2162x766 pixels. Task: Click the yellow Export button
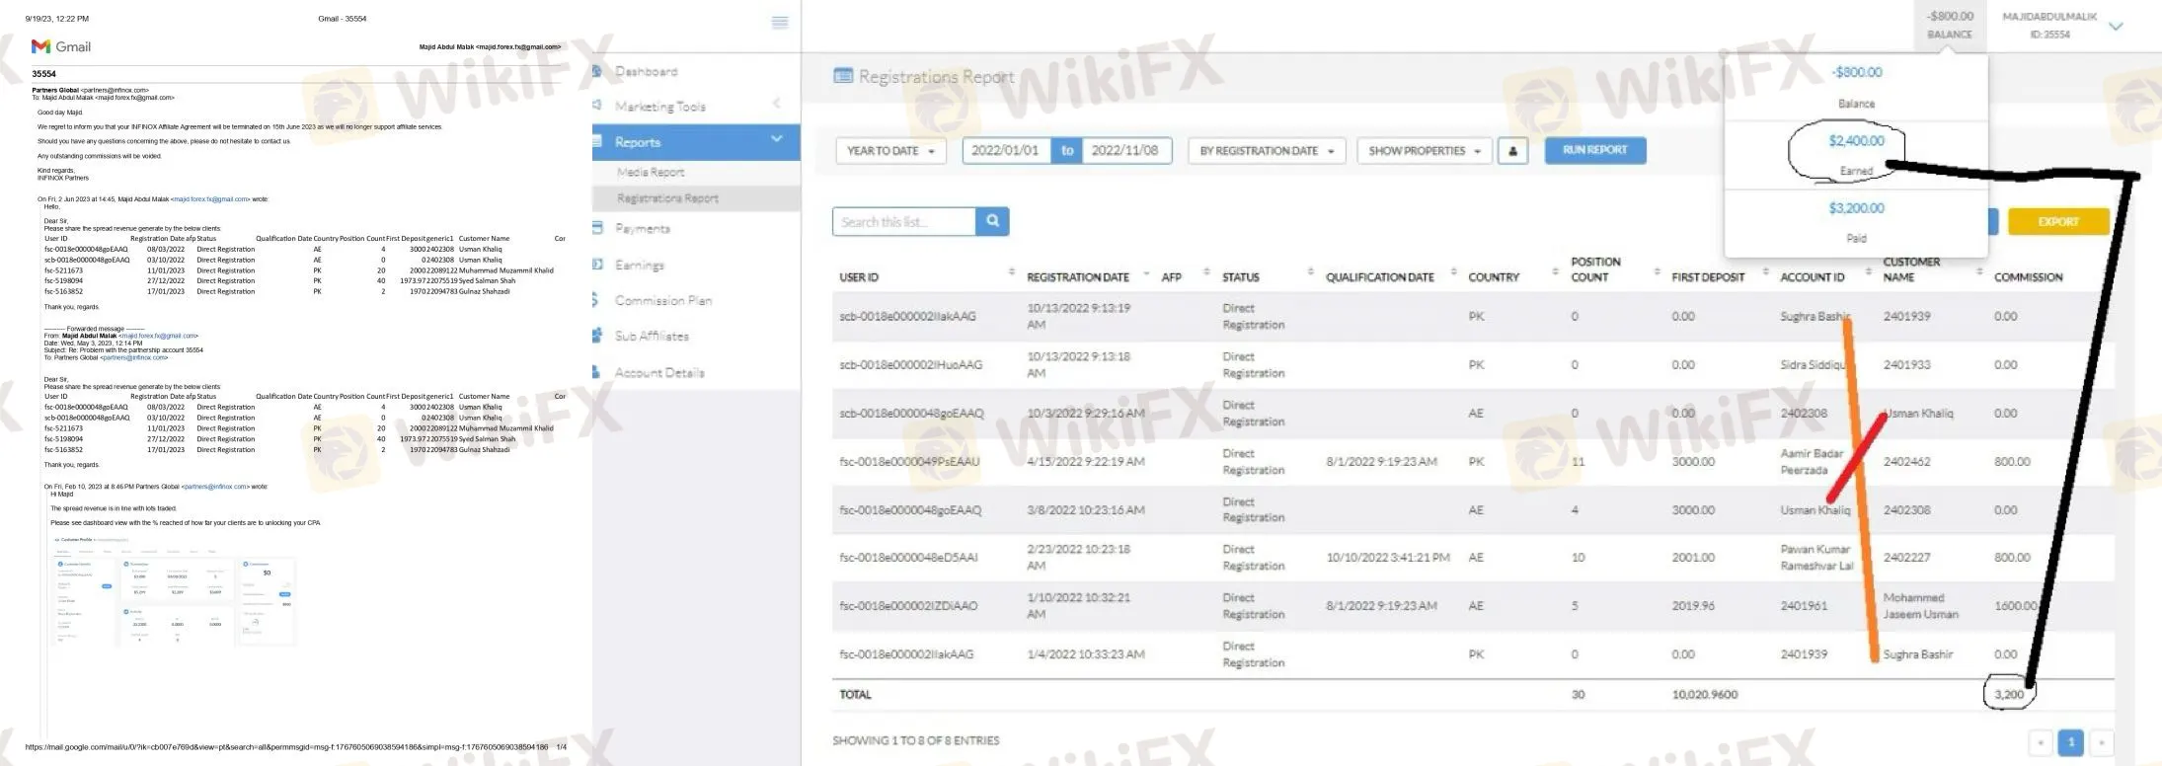click(2058, 221)
